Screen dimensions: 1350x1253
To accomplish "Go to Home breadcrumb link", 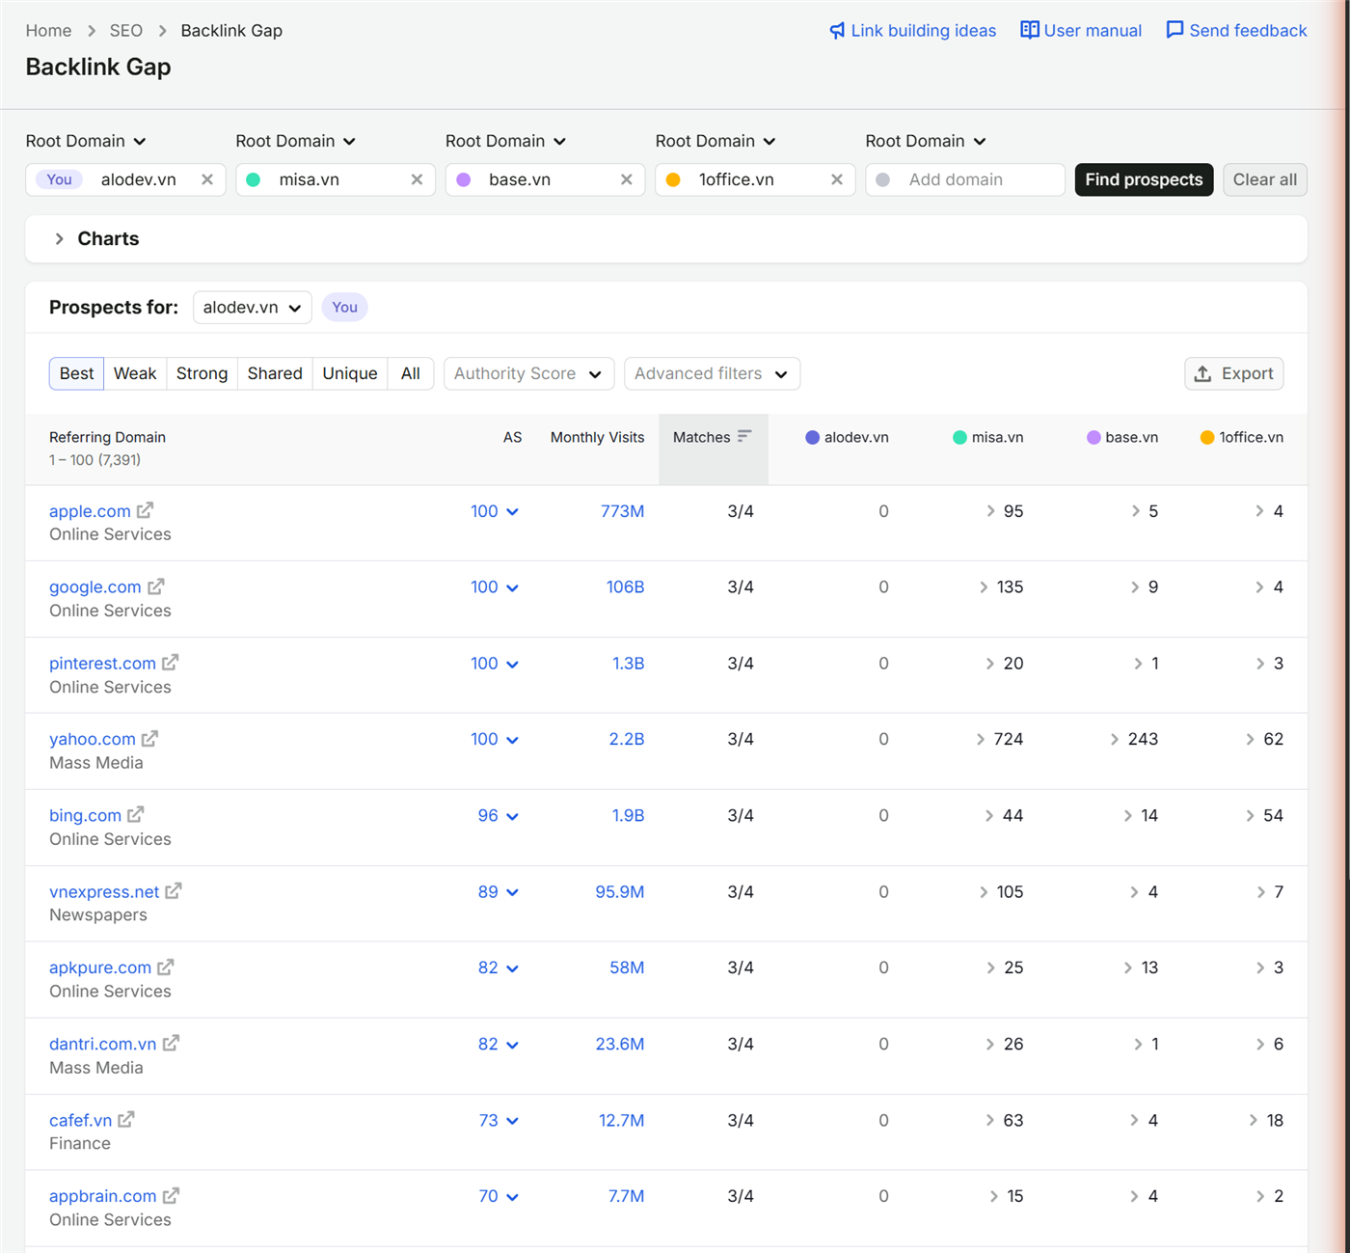I will [x=48, y=31].
